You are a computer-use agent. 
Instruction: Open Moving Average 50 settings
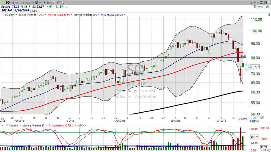pyautogui.click(x=60, y=15)
